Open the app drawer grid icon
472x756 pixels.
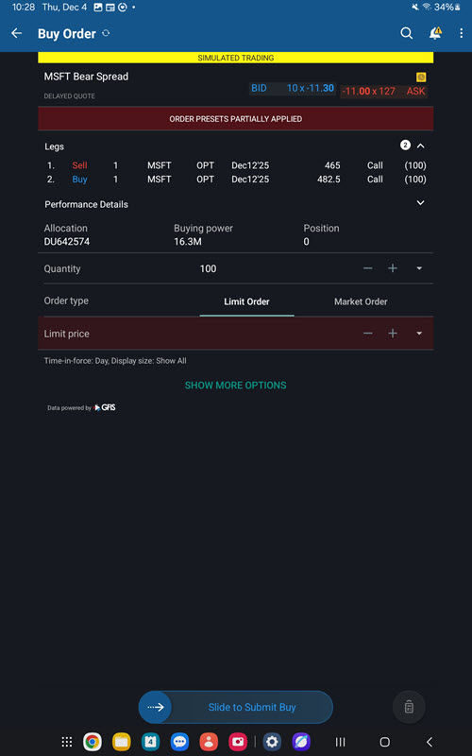pos(67,742)
